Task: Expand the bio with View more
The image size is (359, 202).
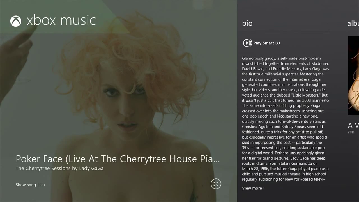Action: pos(252,188)
